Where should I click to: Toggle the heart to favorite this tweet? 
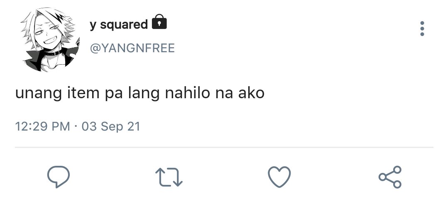coord(279,177)
